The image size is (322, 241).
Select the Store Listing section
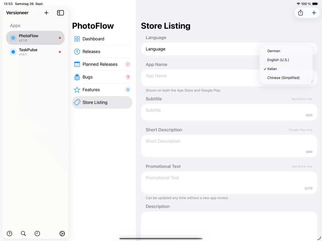102,102
